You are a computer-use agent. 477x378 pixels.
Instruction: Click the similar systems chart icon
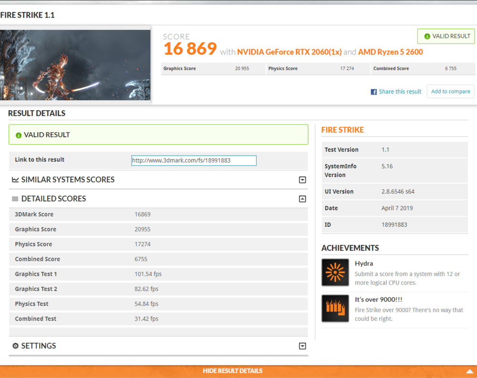pyautogui.click(x=15, y=180)
